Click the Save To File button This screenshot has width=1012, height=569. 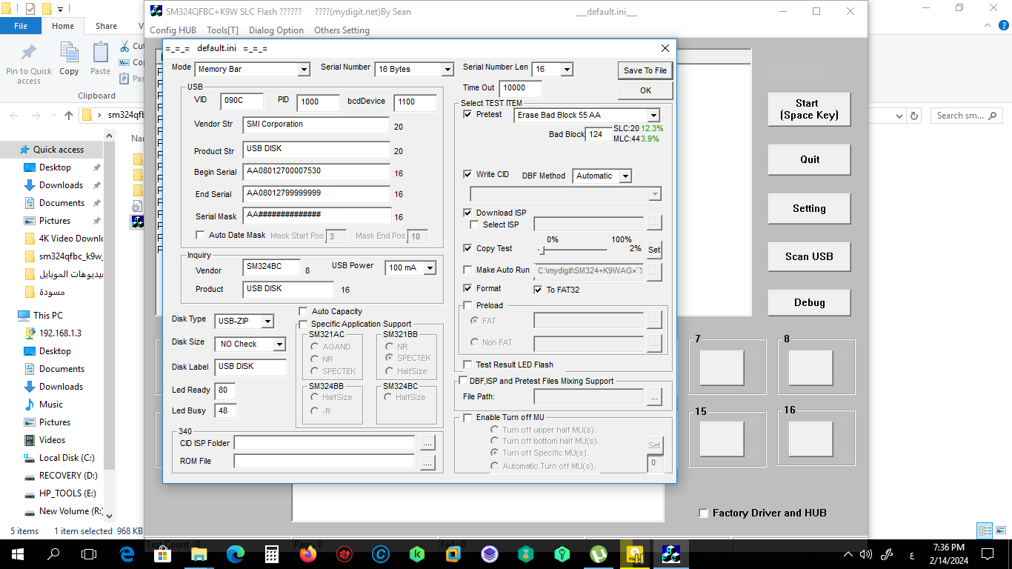(x=645, y=70)
